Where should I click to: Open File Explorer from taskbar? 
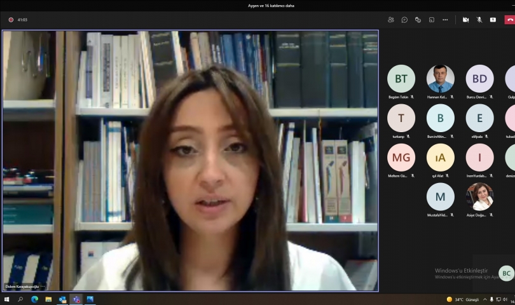pos(48,299)
